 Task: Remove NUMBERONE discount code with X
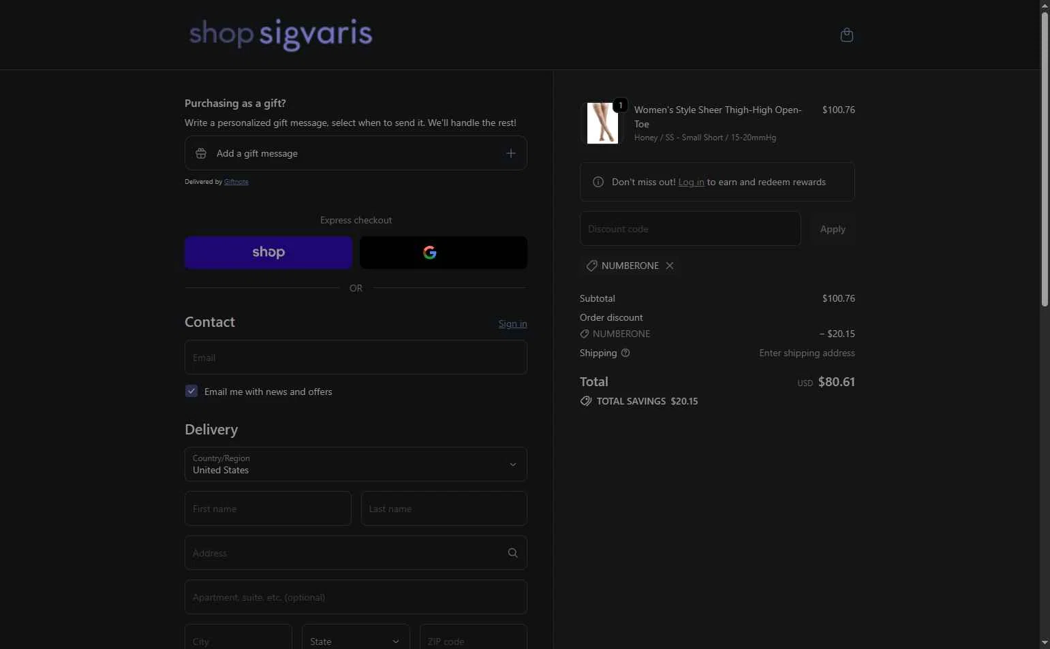(x=670, y=266)
